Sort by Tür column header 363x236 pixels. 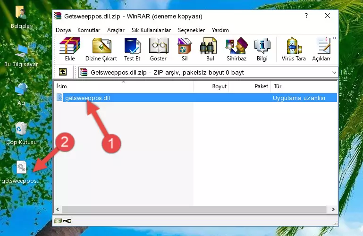pyautogui.click(x=304, y=86)
